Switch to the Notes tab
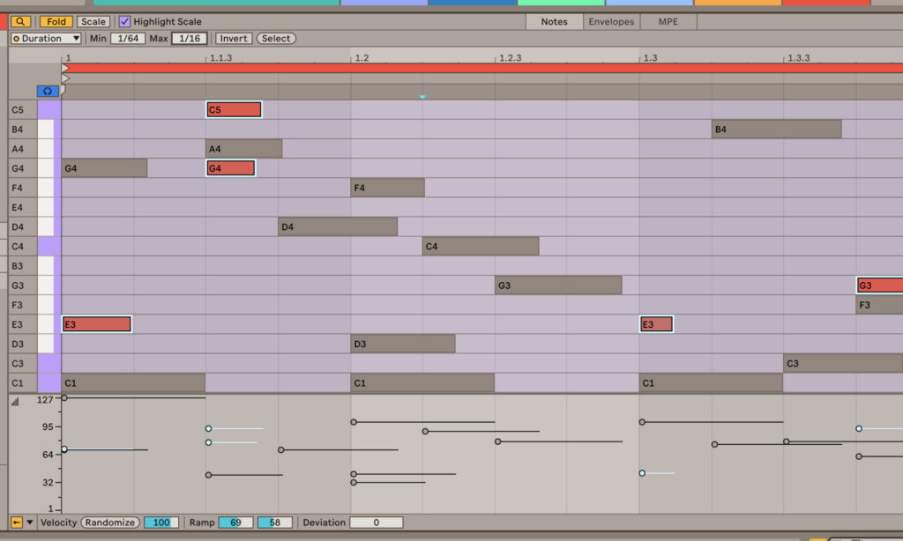Screen dimensions: 903x541 coord(554,22)
